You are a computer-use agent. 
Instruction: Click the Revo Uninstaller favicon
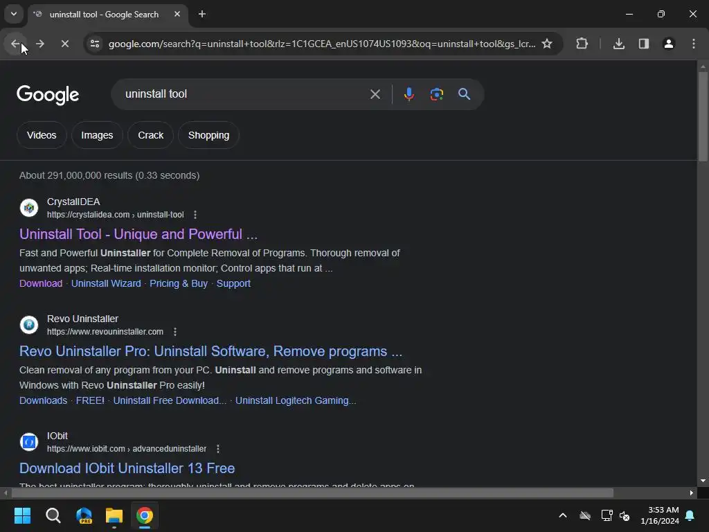pos(29,325)
